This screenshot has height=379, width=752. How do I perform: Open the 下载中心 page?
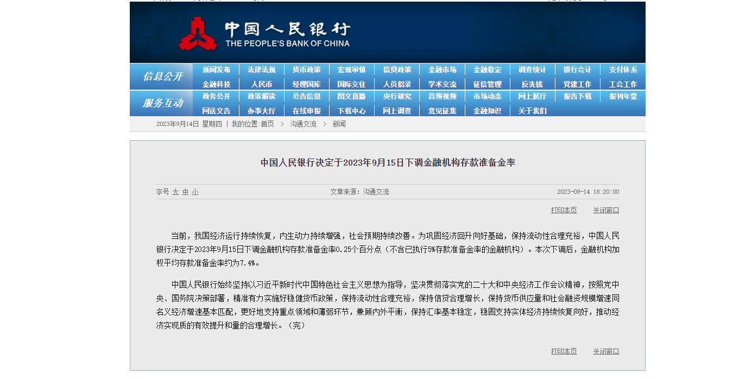351,111
